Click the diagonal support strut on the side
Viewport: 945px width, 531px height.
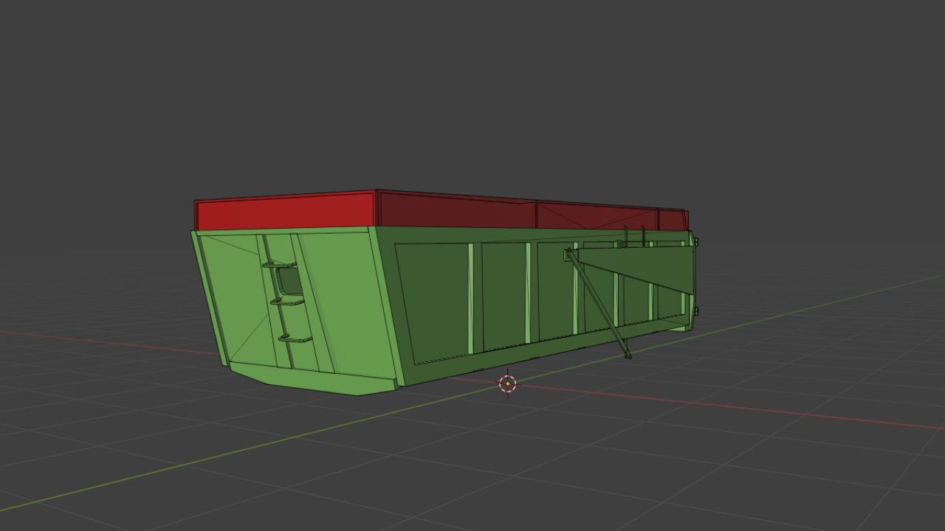click(597, 303)
